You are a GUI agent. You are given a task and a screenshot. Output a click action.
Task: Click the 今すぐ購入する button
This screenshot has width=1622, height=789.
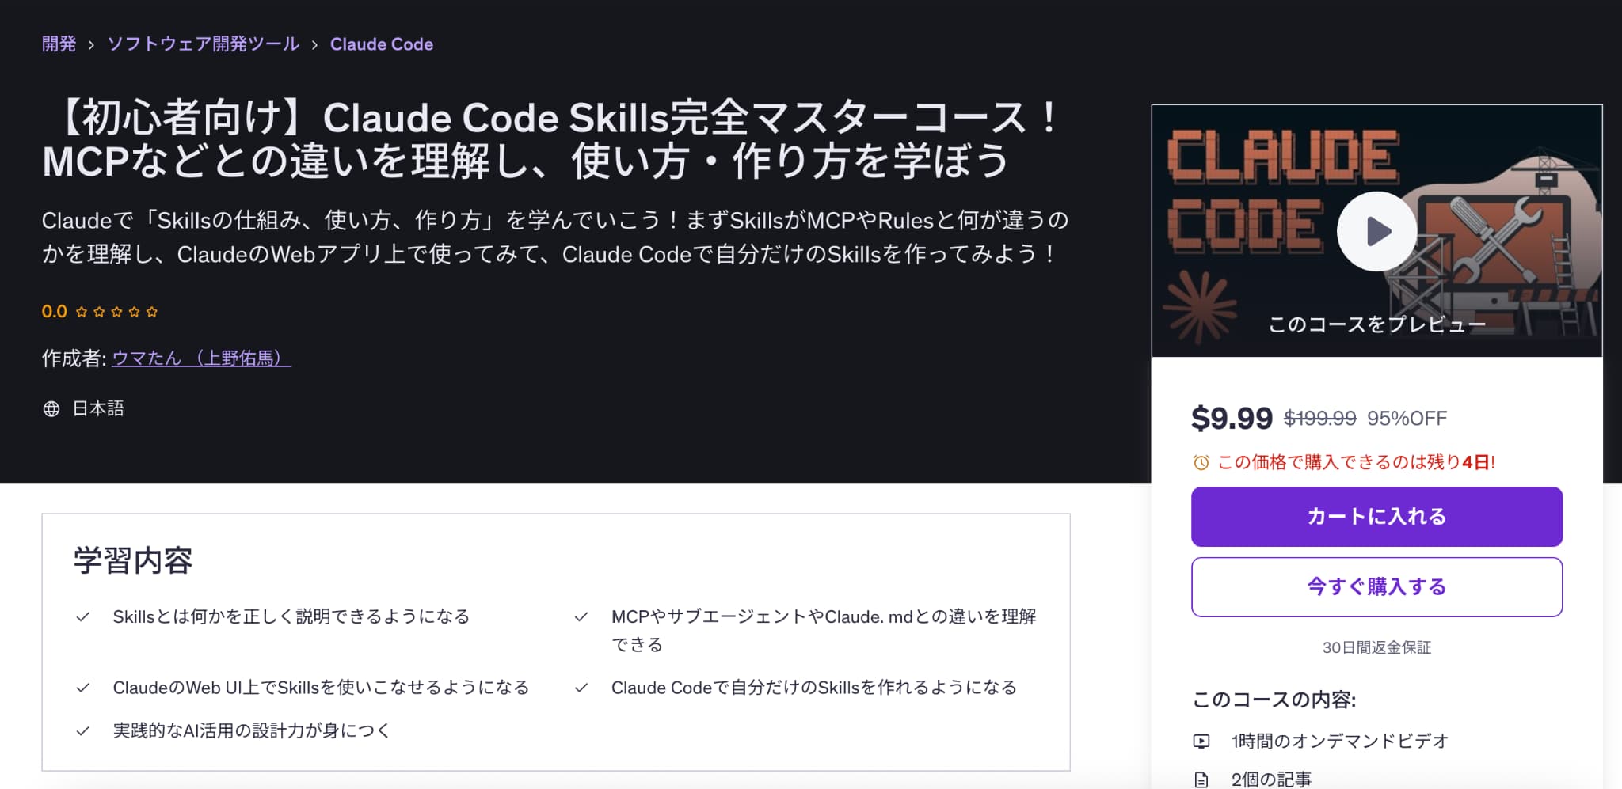click(1376, 587)
